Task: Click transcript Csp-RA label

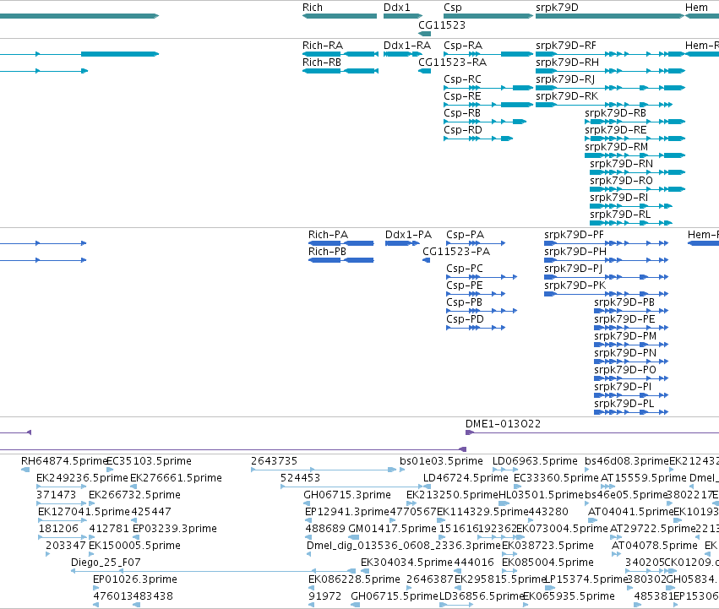Action: tap(463, 46)
